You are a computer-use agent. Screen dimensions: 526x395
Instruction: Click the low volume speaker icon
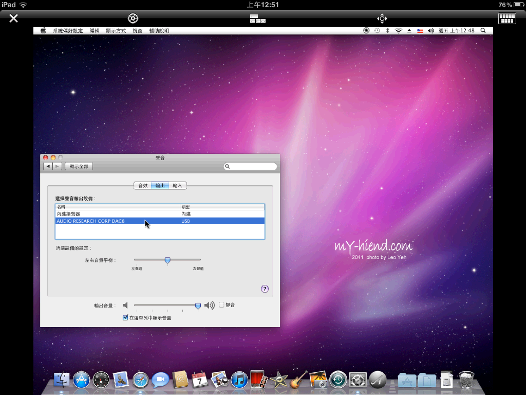tap(125, 305)
